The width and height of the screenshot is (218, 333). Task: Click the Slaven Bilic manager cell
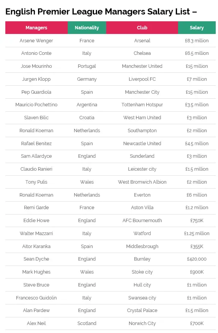pos(36,118)
